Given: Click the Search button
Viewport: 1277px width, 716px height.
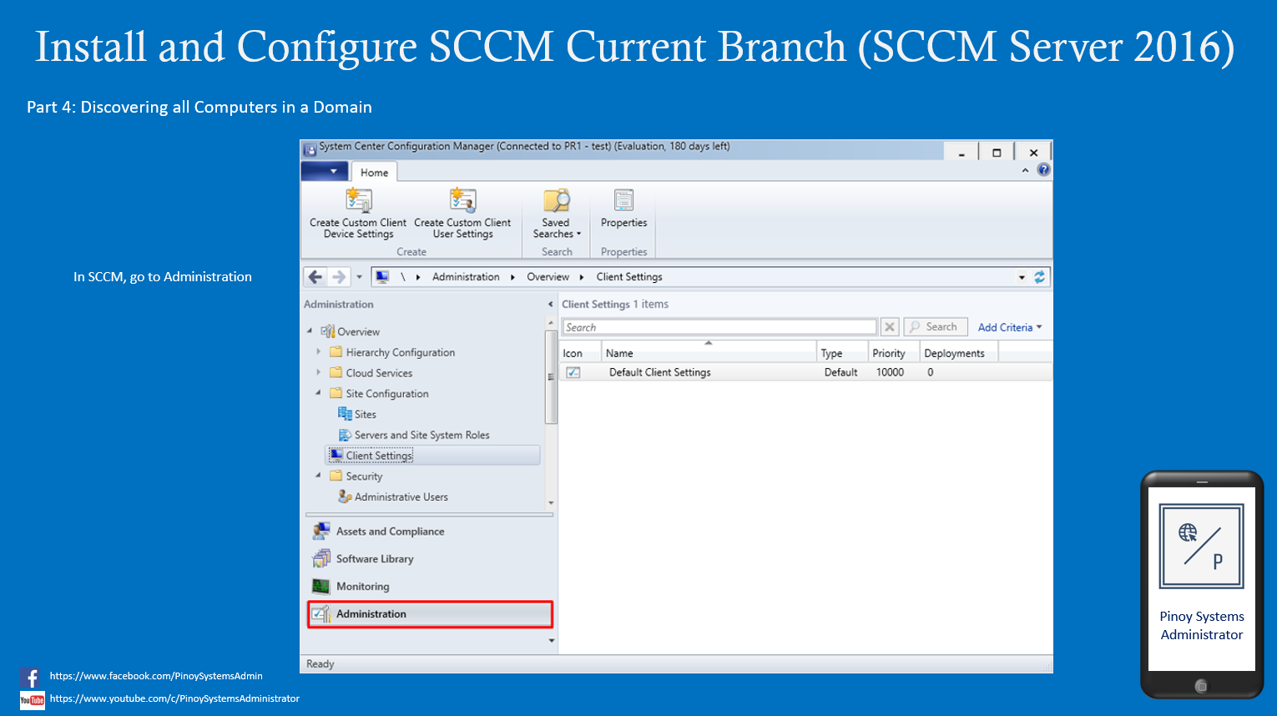Looking at the screenshot, I should [936, 327].
